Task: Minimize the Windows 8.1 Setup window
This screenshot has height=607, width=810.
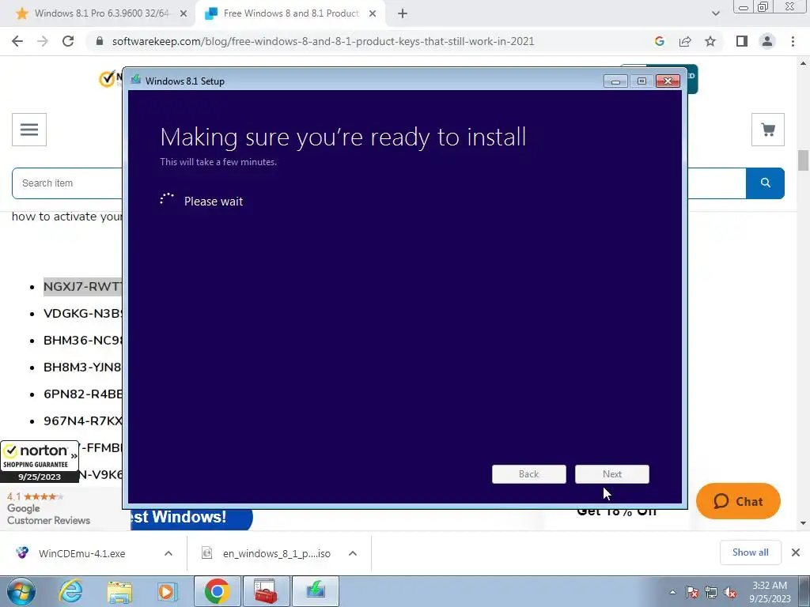Action: coord(615,81)
